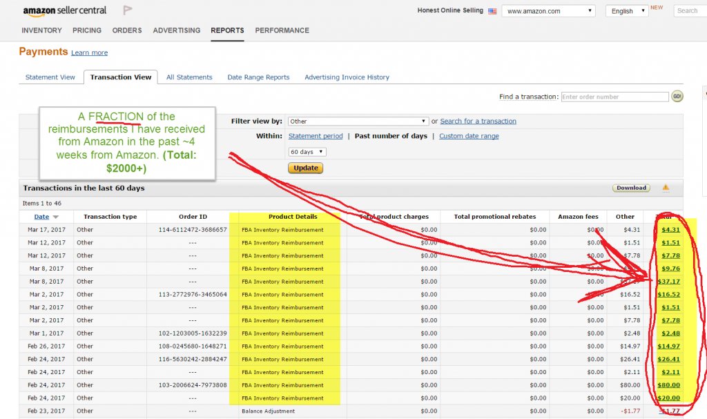Click the Learn more link

pos(89,52)
